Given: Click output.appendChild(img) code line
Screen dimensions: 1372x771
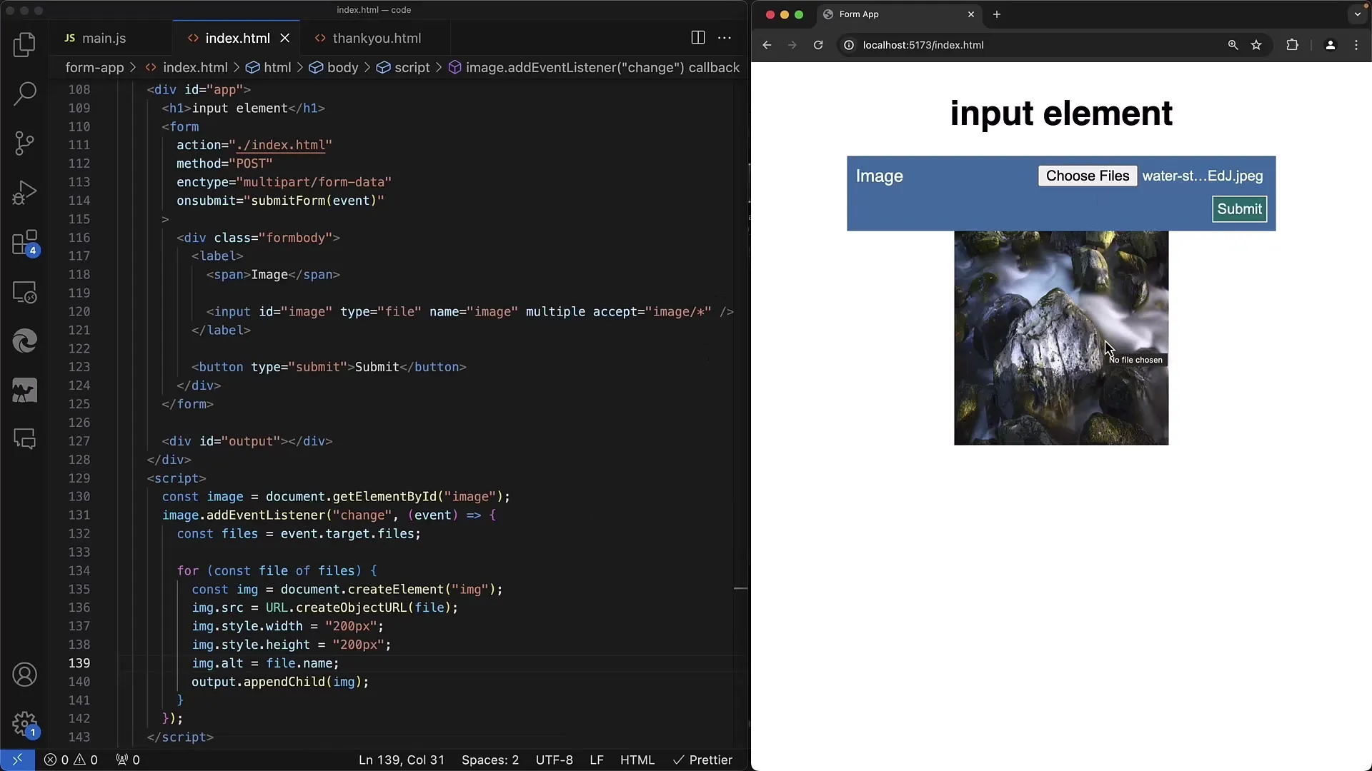Looking at the screenshot, I should [x=280, y=682].
